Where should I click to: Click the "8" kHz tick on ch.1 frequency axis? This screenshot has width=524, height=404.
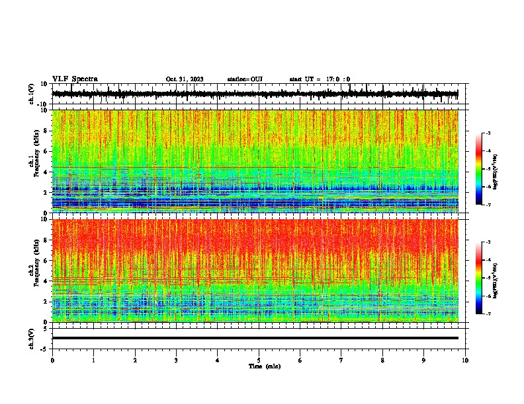[x=46, y=131]
